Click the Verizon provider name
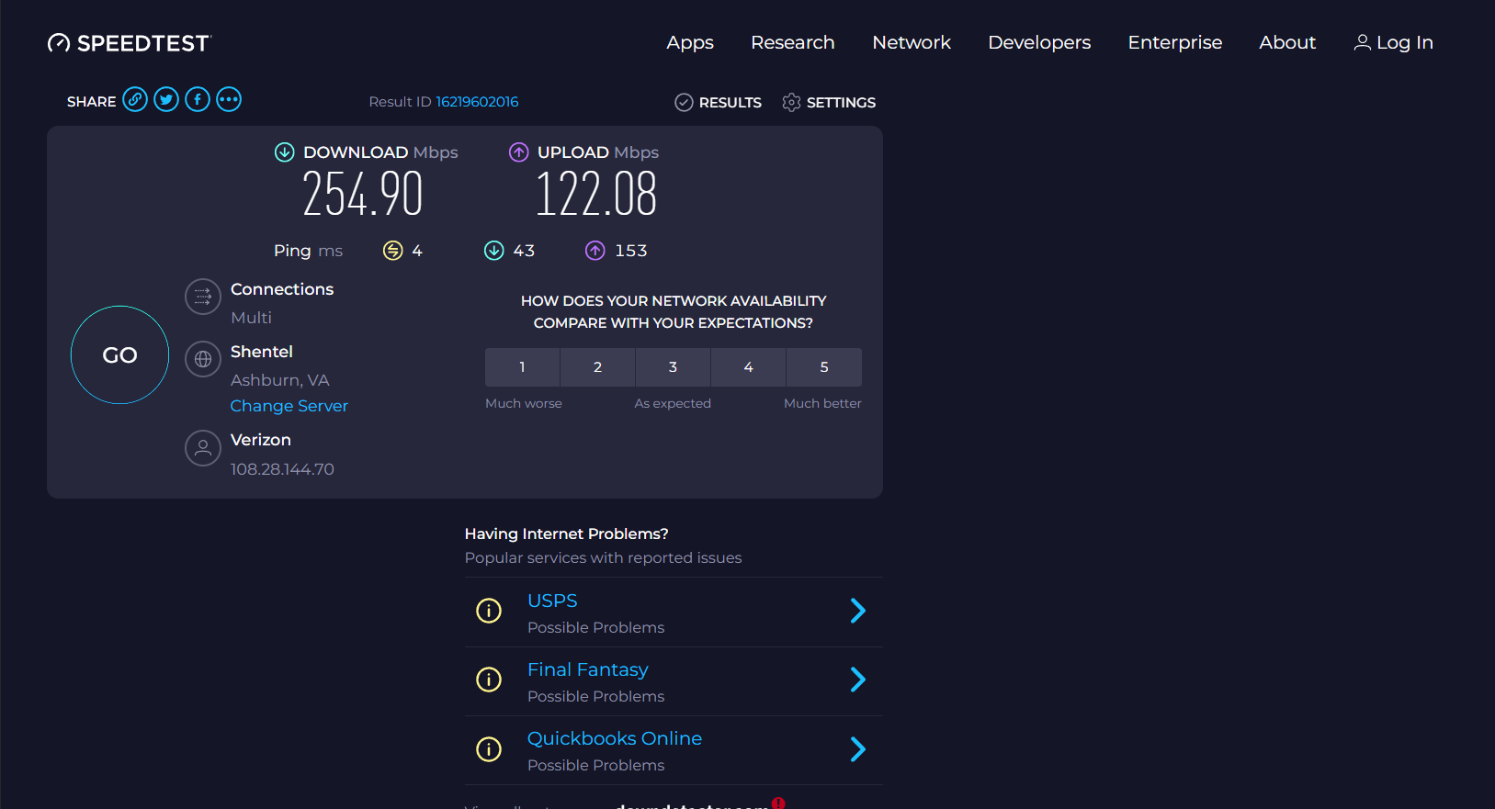 click(261, 440)
